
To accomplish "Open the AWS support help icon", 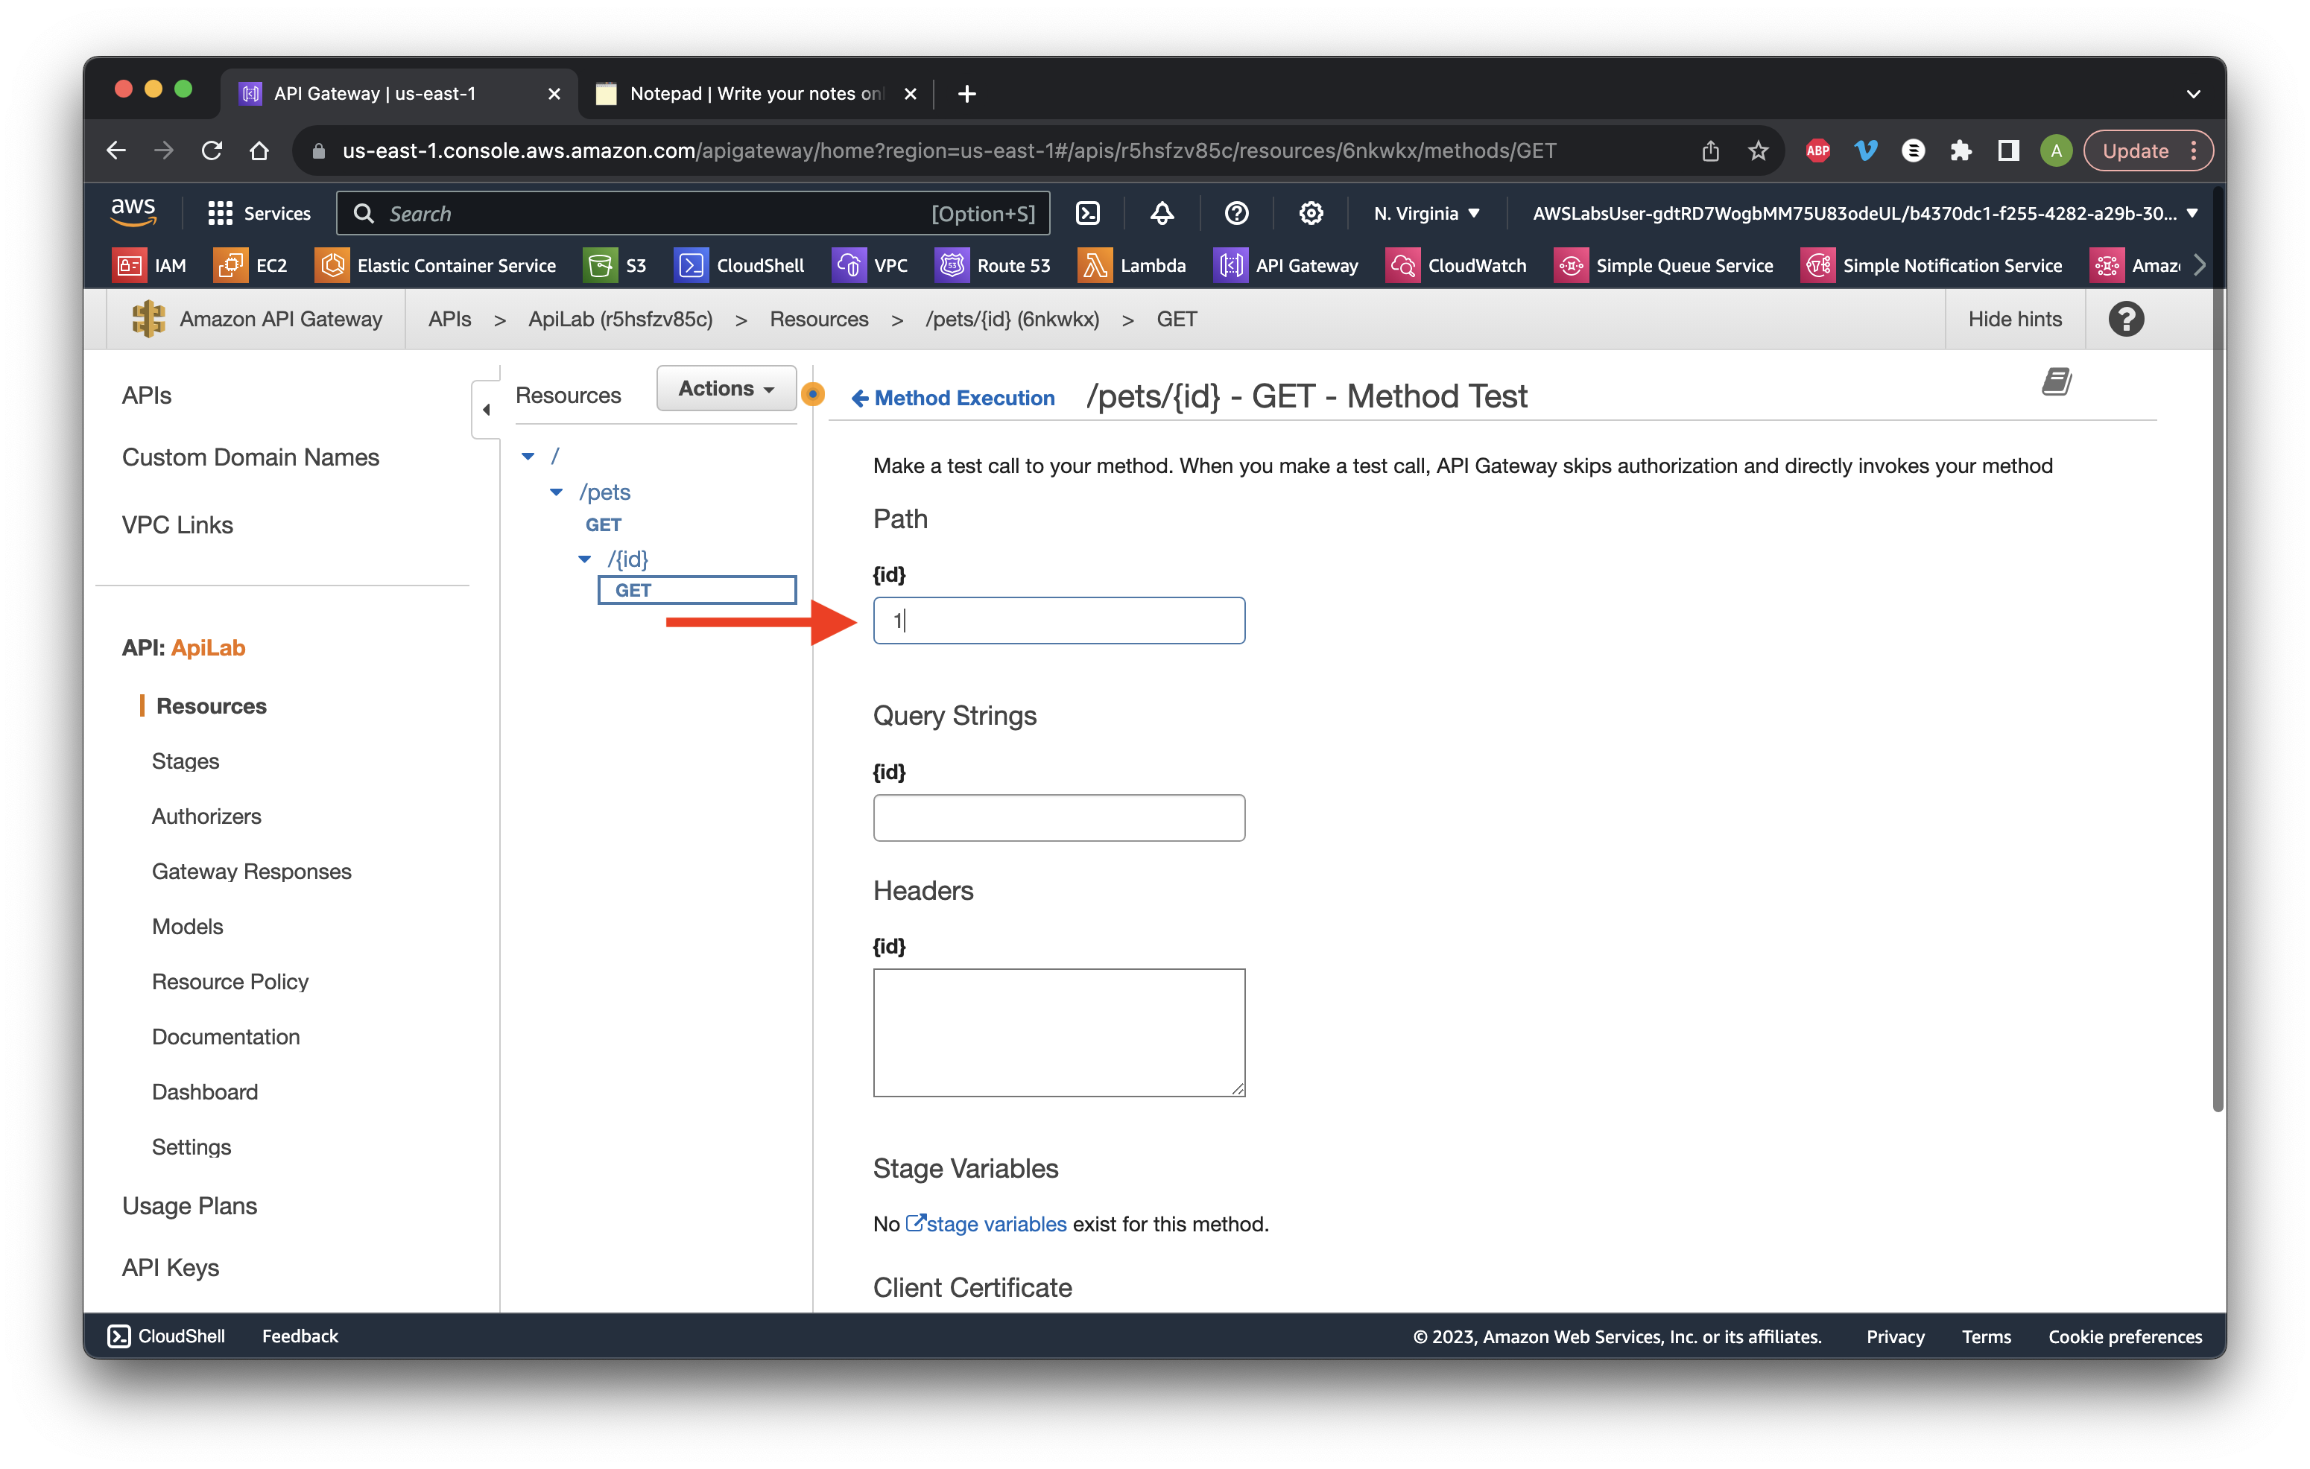I will tap(1236, 213).
